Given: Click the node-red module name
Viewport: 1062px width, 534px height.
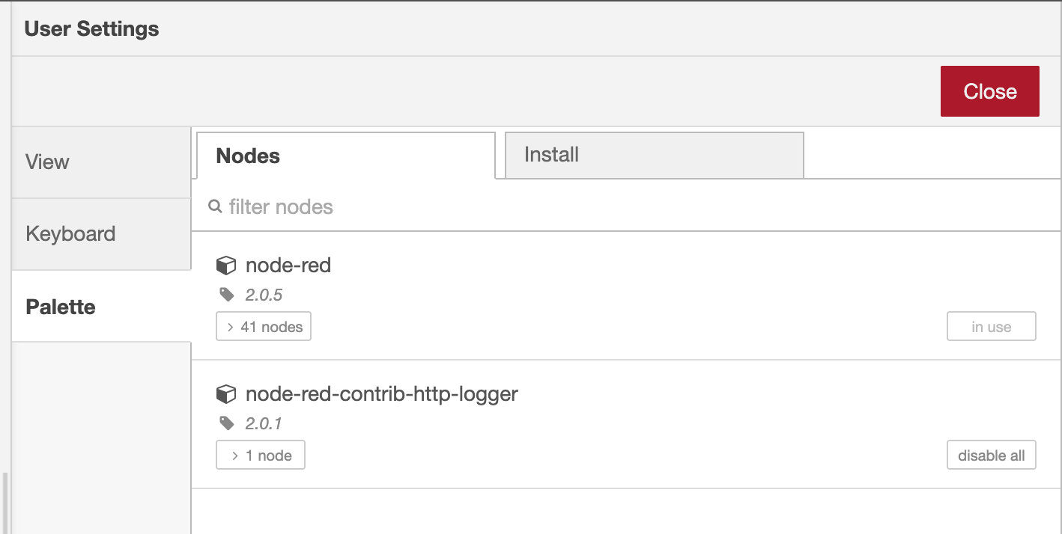Looking at the screenshot, I should click(288, 266).
